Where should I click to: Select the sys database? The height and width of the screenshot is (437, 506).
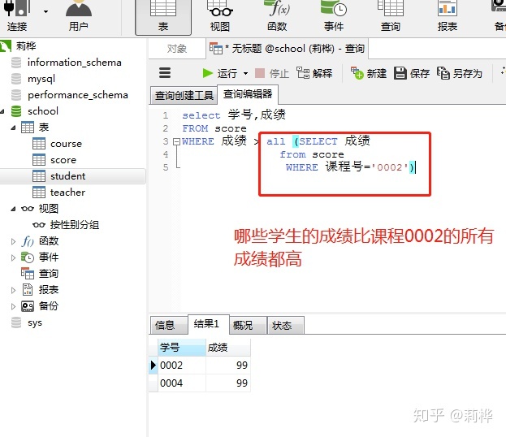click(35, 322)
